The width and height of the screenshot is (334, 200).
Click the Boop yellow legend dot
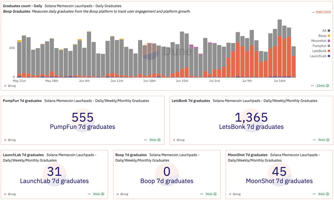(329, 36)
